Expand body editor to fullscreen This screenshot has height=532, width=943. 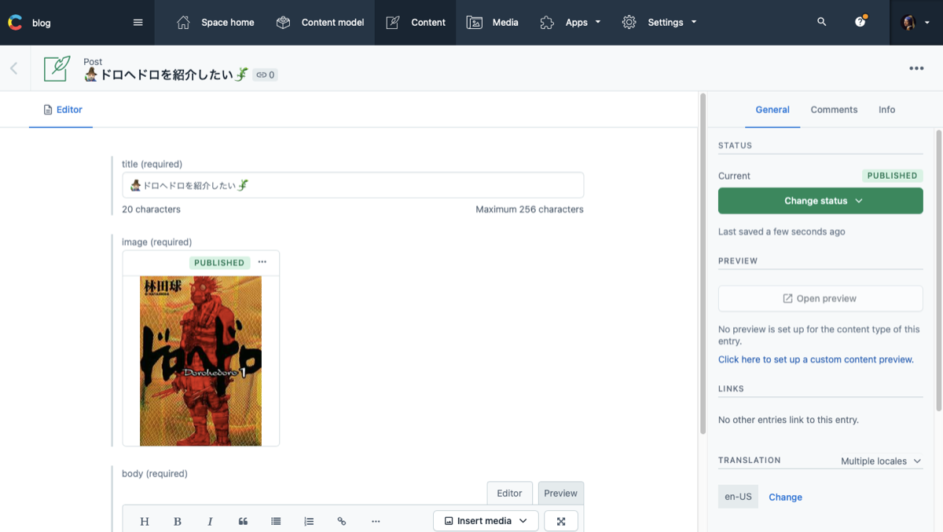point(561,521)
